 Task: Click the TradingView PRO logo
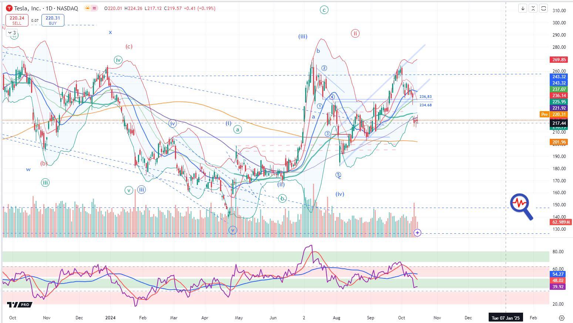[x=20, y=305]
